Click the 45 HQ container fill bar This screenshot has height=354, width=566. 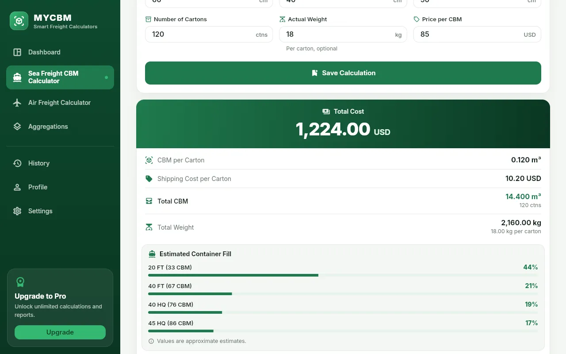point(343,331)
